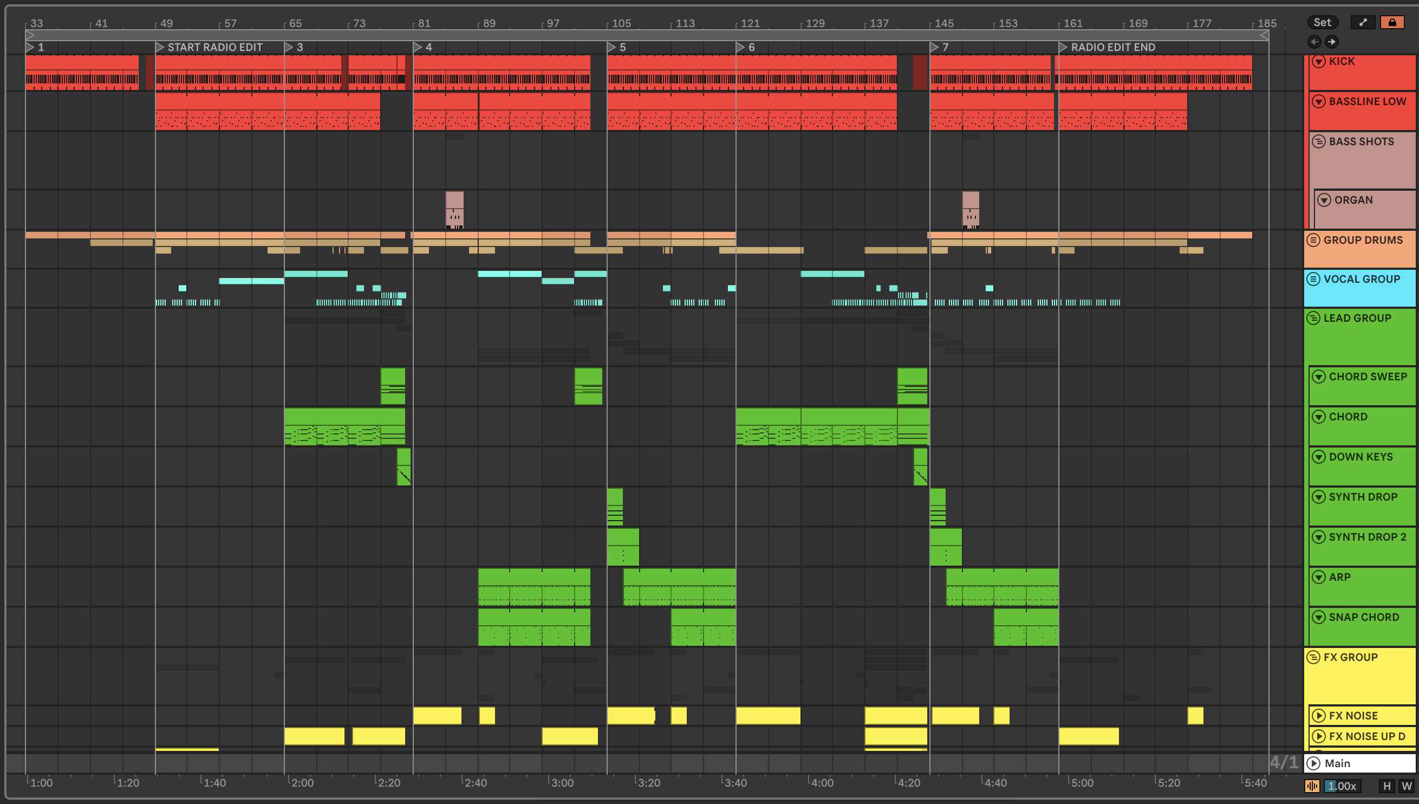
Task: Click the W optimize width button
Action: [x=1407, y=786]
